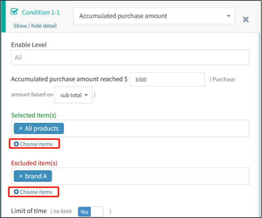The image size is (262, 218).
Task: Select the brand A tag label
Action: point(36,176)
